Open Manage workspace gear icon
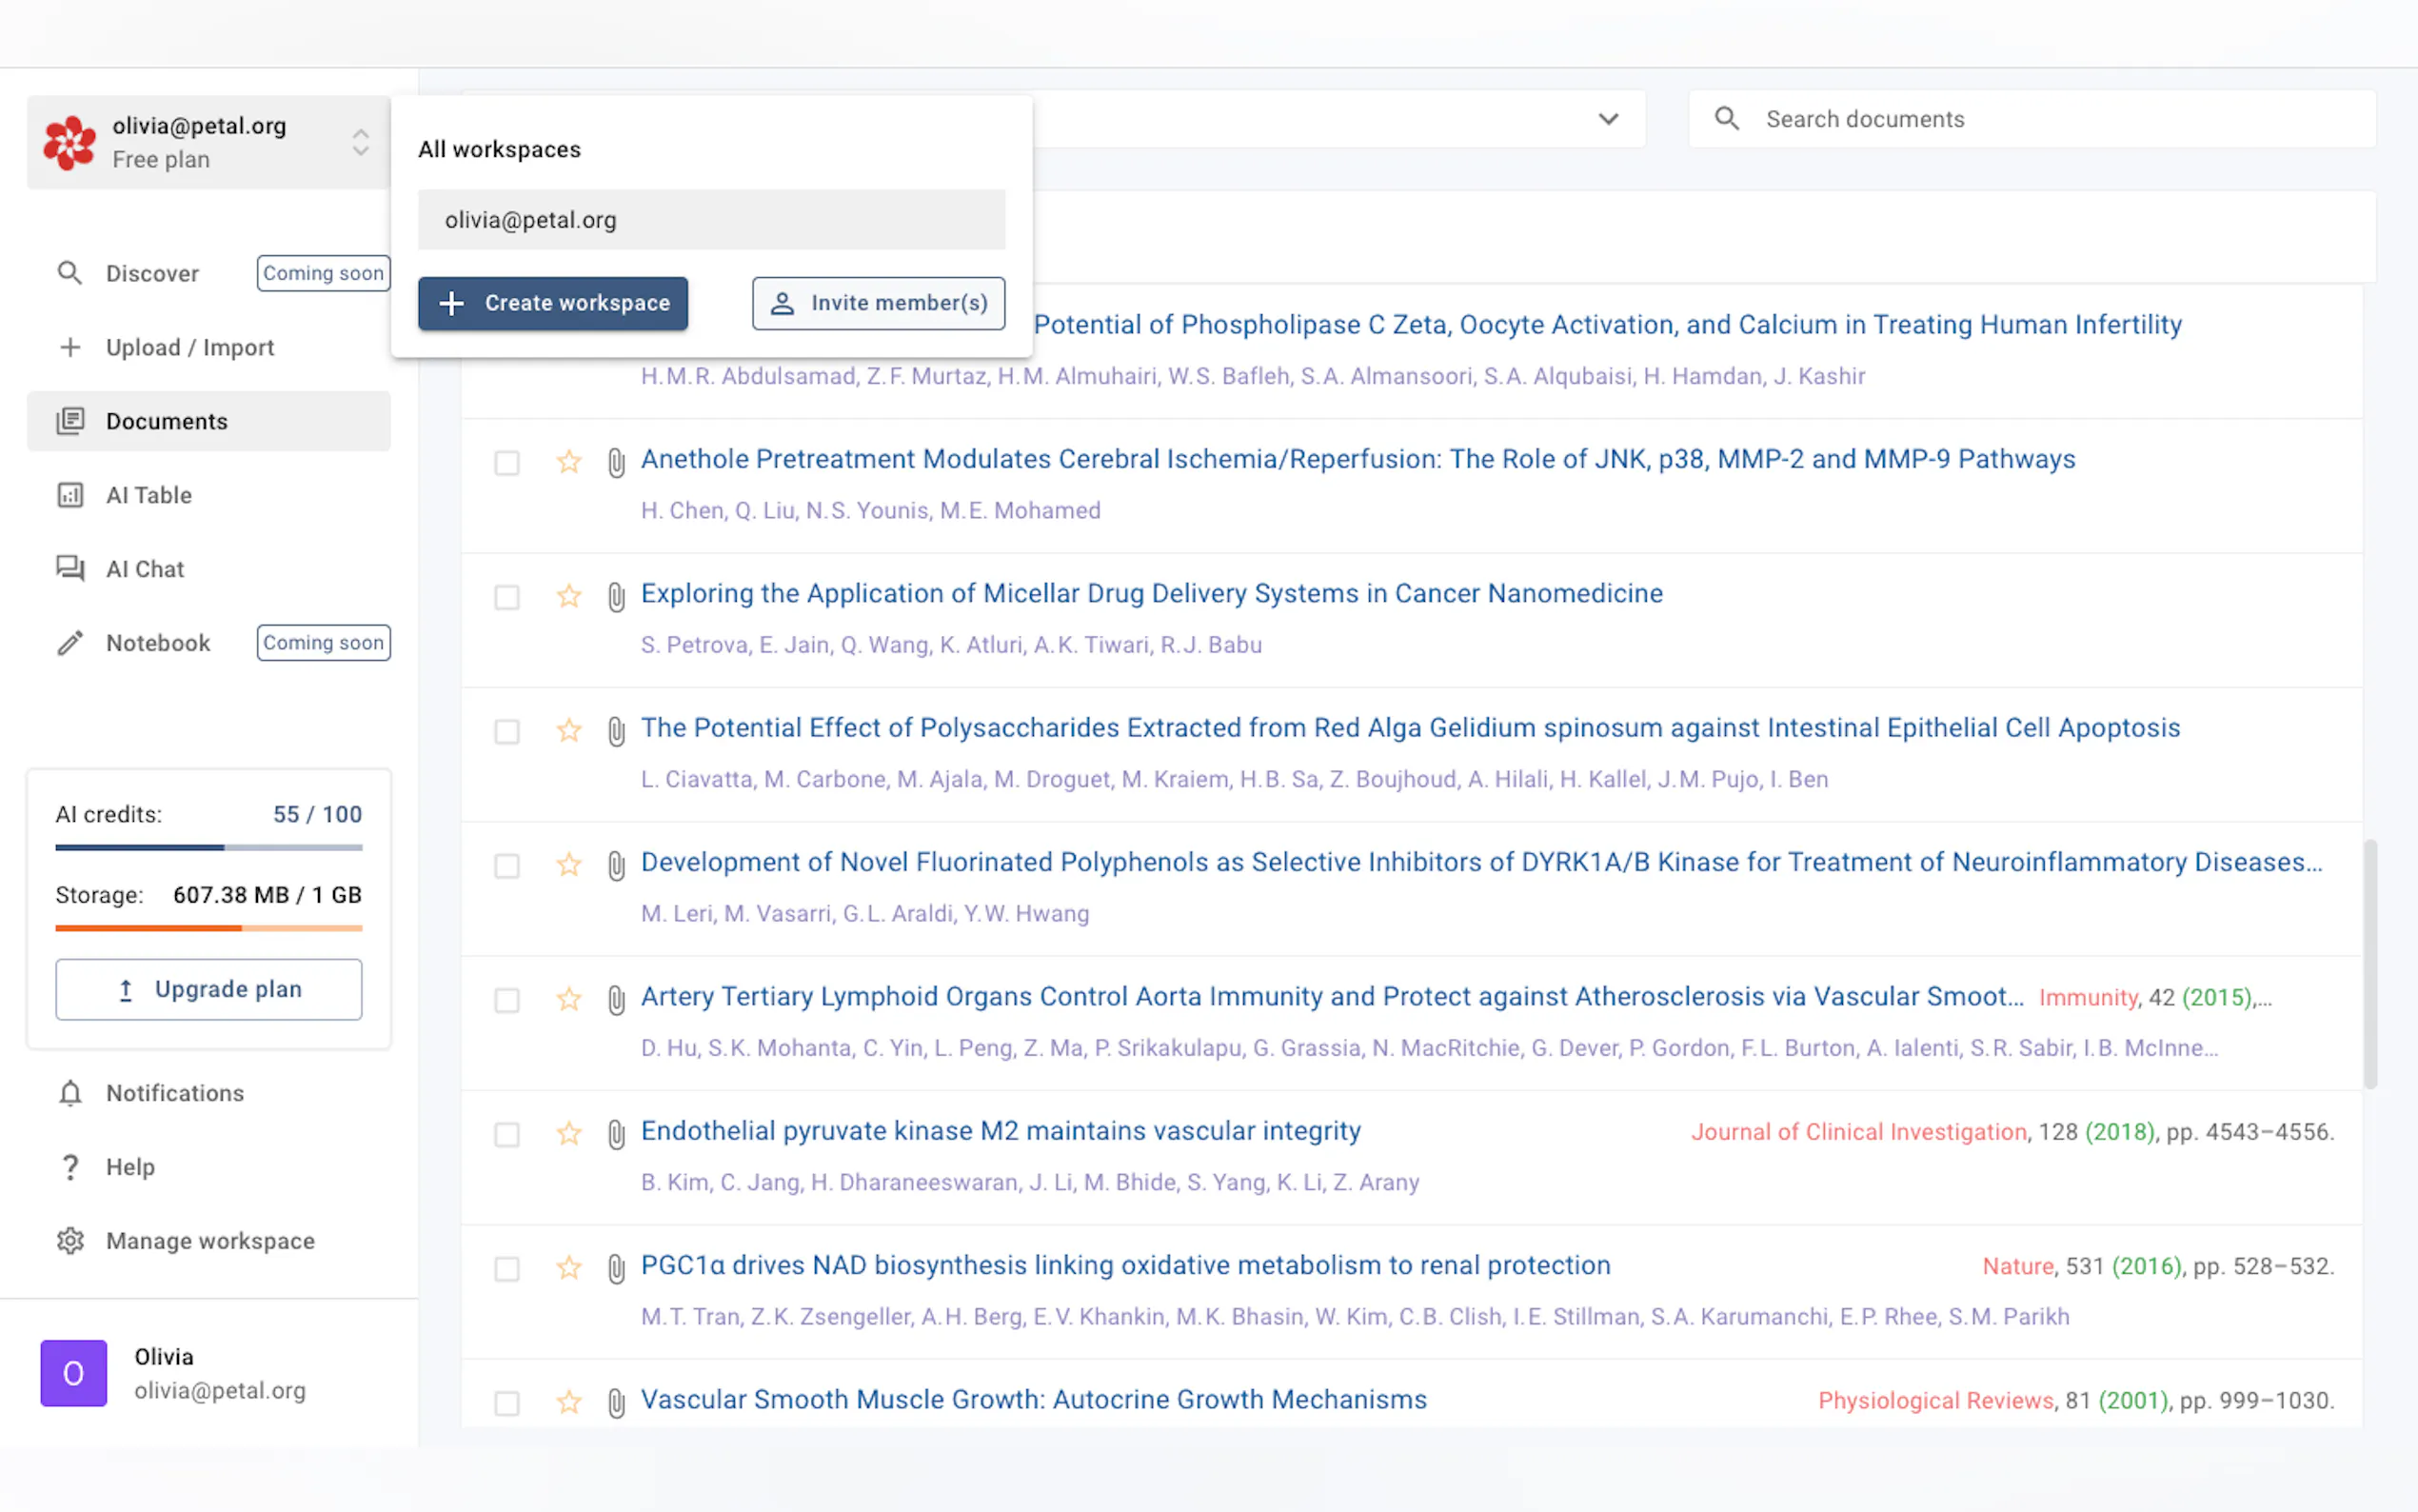 [70, 1240]
